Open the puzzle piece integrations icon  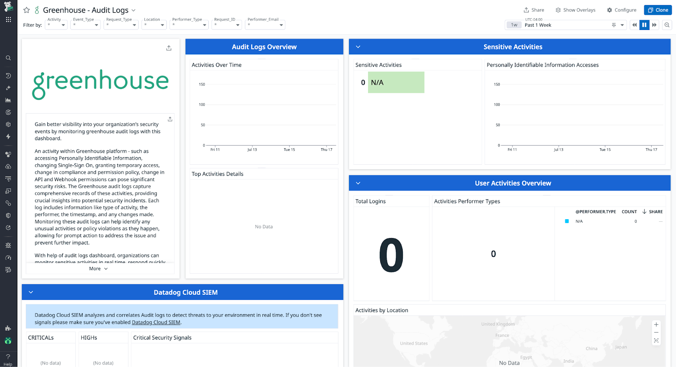click(8, 328)
